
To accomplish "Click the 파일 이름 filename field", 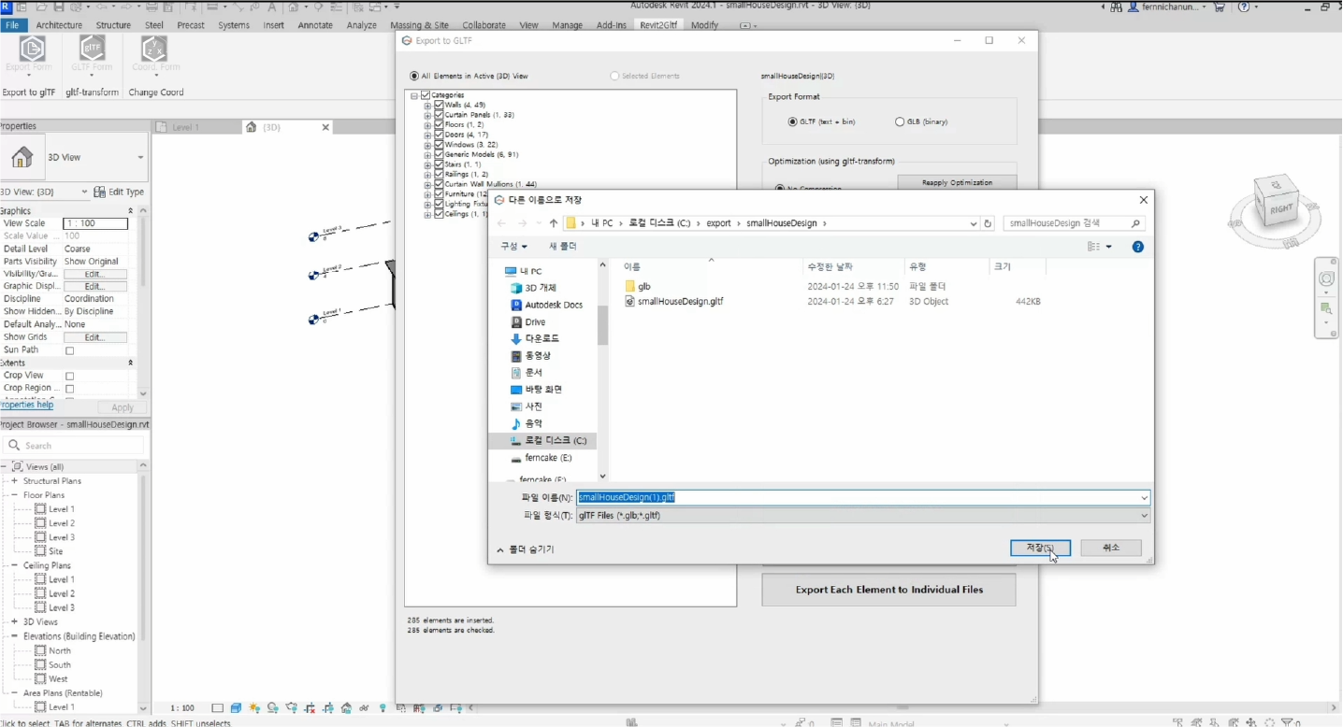I will coord(862,498).
